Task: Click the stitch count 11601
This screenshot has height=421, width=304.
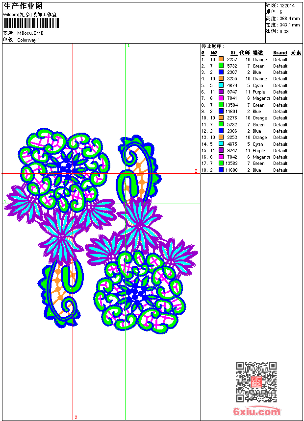Action: [x=231, y=112]
